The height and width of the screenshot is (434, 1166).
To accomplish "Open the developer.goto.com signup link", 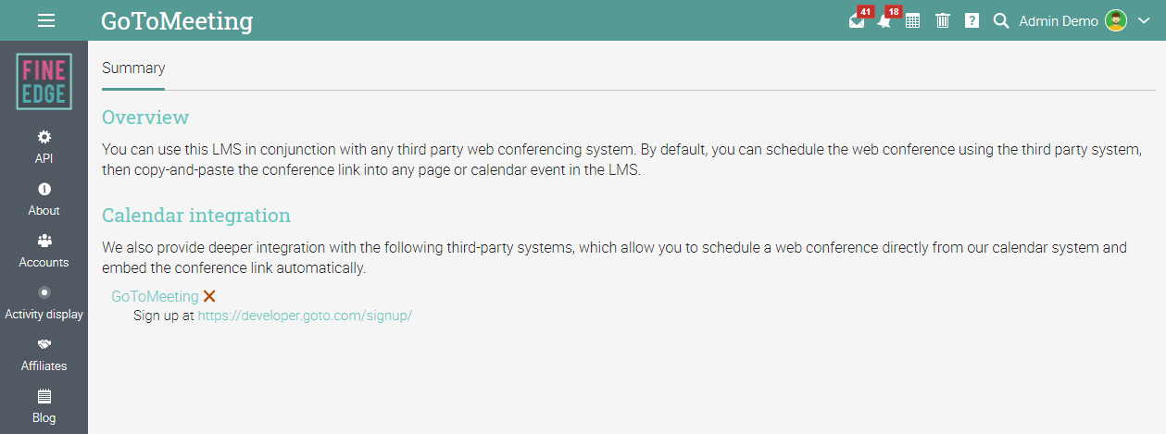I will [x=305, y=316].
